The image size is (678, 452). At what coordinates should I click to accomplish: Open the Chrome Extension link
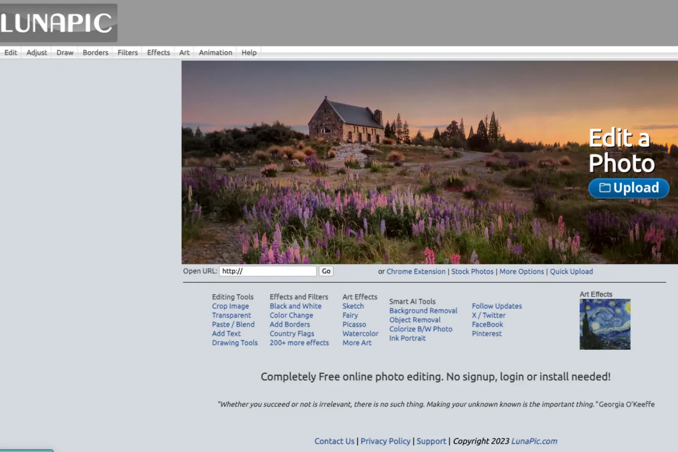416,271
